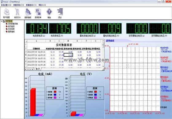Select 实时数据采集 in the tree

point(13,24)
